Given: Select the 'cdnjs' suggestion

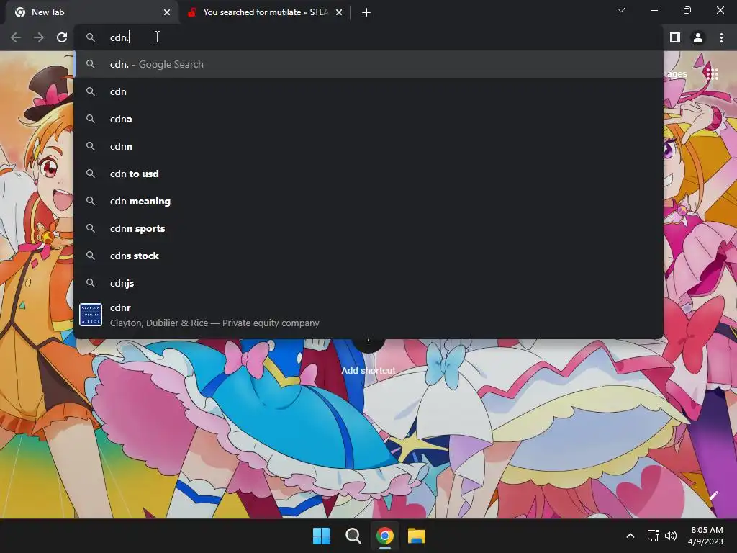Looking at the screenshot, I should [x=368, y=282].
